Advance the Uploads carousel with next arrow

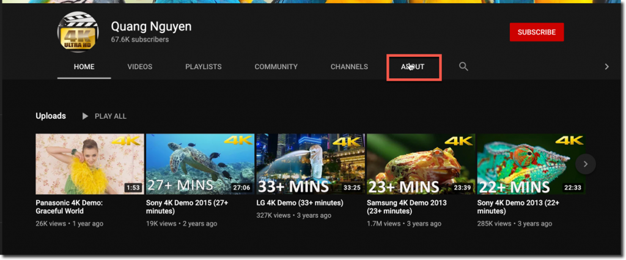click(x=585, y=164)
